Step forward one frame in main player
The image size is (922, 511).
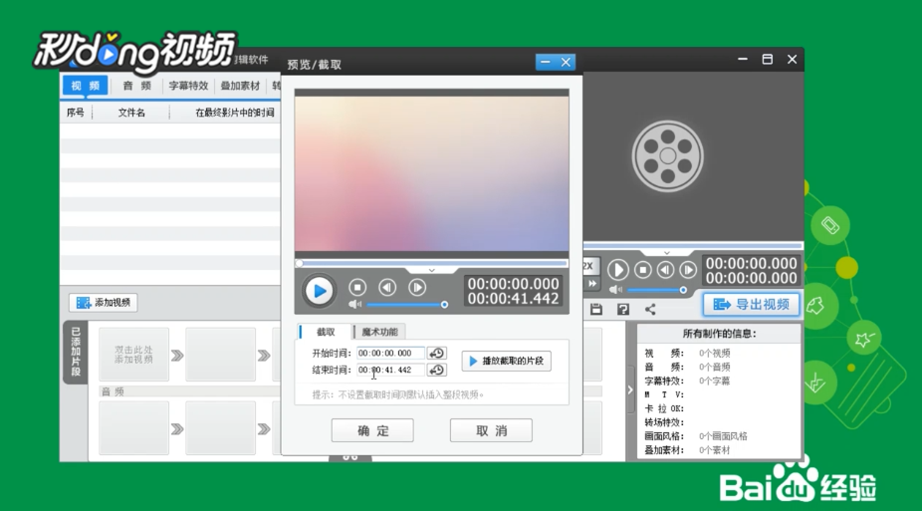point(687,270)
